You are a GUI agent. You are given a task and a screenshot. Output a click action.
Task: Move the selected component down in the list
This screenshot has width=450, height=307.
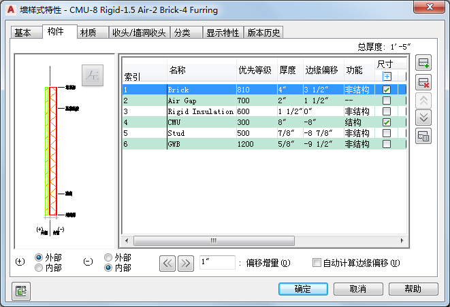point(423,118)
